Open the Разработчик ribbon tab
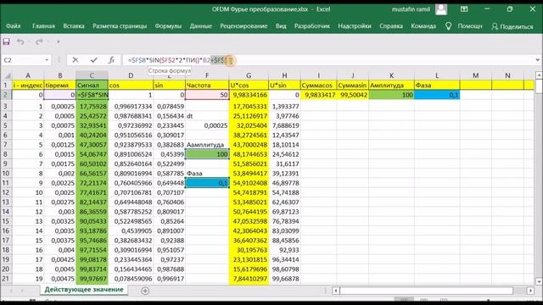The width and height of the screenshot is (543, 305). pyautogui.click(x=312, y=26)
